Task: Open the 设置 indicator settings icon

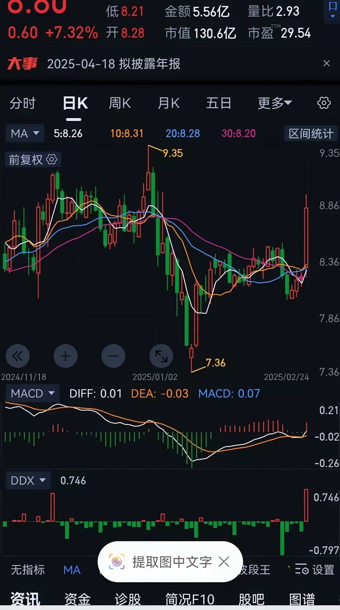Action: (302, 569)
